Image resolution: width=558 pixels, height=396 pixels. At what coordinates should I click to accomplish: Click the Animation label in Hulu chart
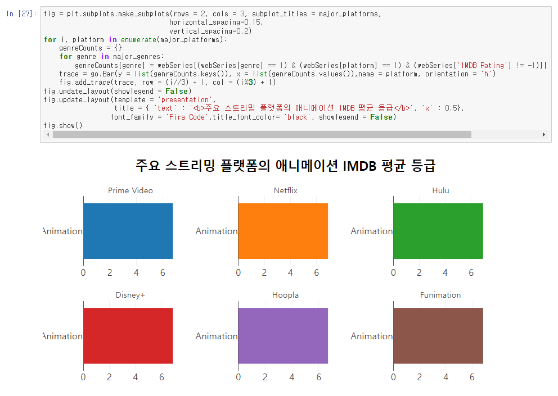click(371, 231)
